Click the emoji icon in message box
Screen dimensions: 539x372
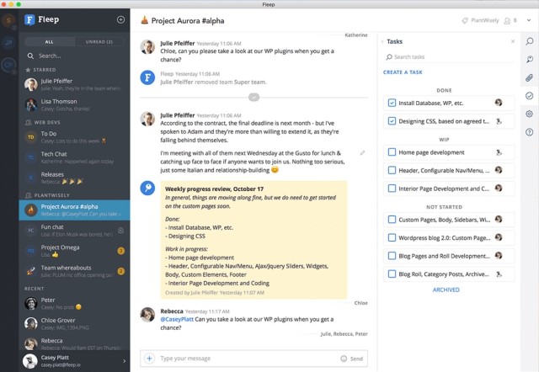pyautogui.click(x=344, y=359)
